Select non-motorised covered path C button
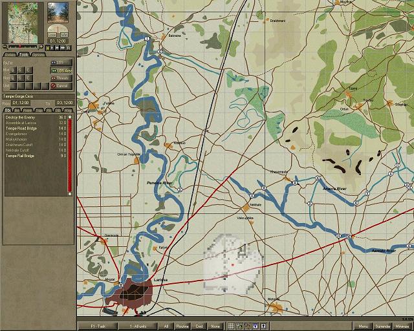 click(28, 78)
